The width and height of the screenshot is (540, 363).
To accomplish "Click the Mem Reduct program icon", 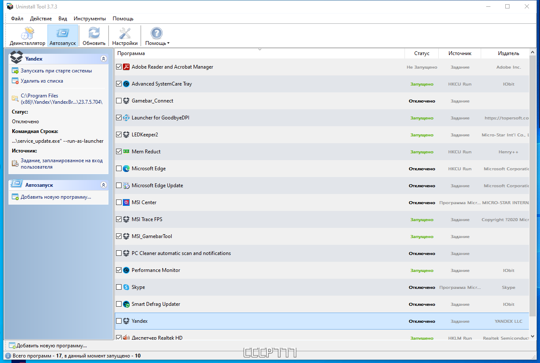I will 126,152.
